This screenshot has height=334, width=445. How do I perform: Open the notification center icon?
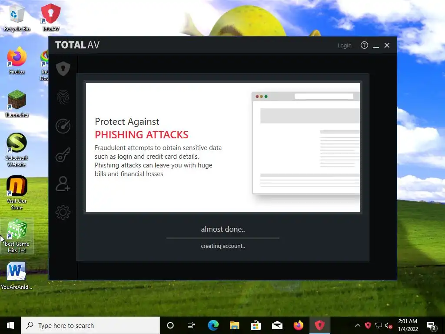(x=432, y=325)
